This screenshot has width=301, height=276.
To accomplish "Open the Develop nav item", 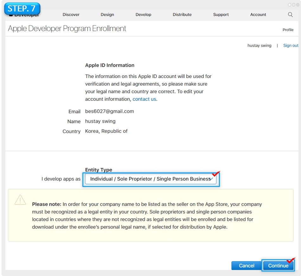I will click(x=143, y=15).
